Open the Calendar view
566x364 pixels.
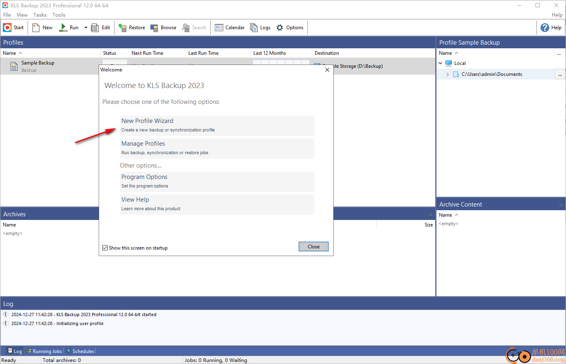click(x=230, y=28)
